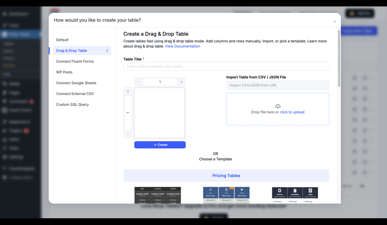The height and width of the screenshot is (225, 387).
Task: Click 'Import Table from CSV / JSON File' label
Action: 256,77
